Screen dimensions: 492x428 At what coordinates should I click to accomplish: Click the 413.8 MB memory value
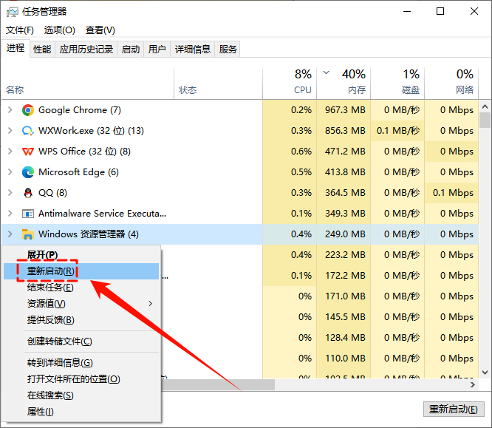[x=345, y=172]
